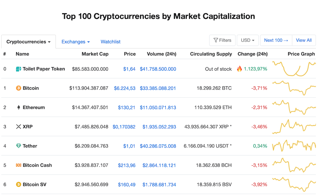Click the Price Graph column header

click(301, 54)
